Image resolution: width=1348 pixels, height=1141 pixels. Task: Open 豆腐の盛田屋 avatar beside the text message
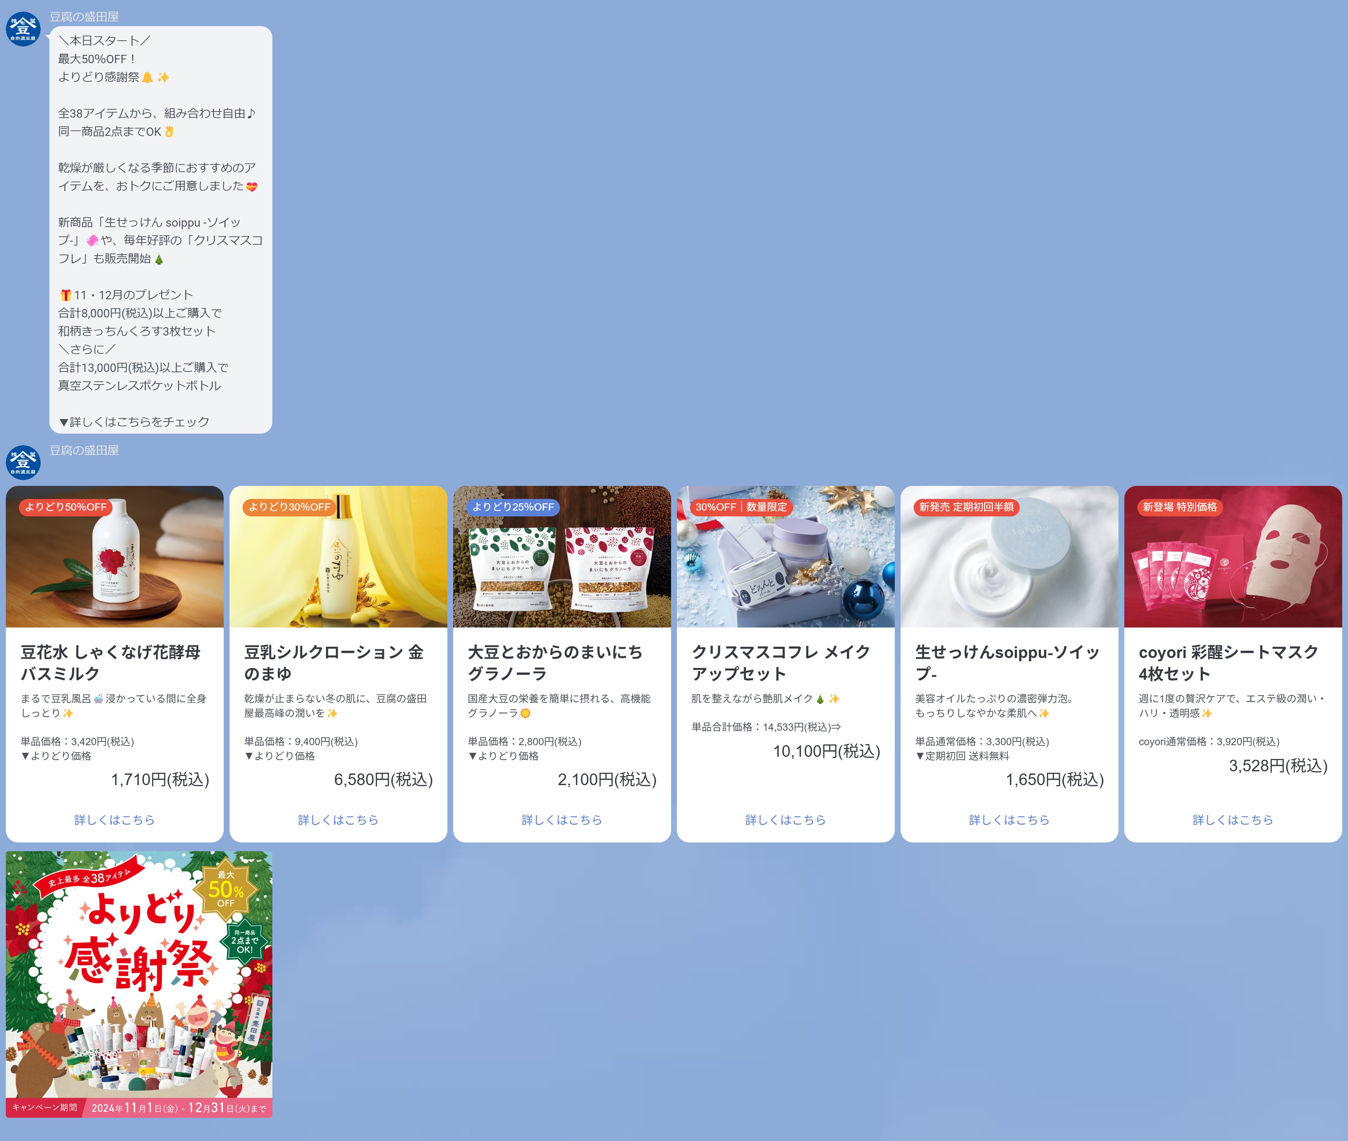(23, 29)
